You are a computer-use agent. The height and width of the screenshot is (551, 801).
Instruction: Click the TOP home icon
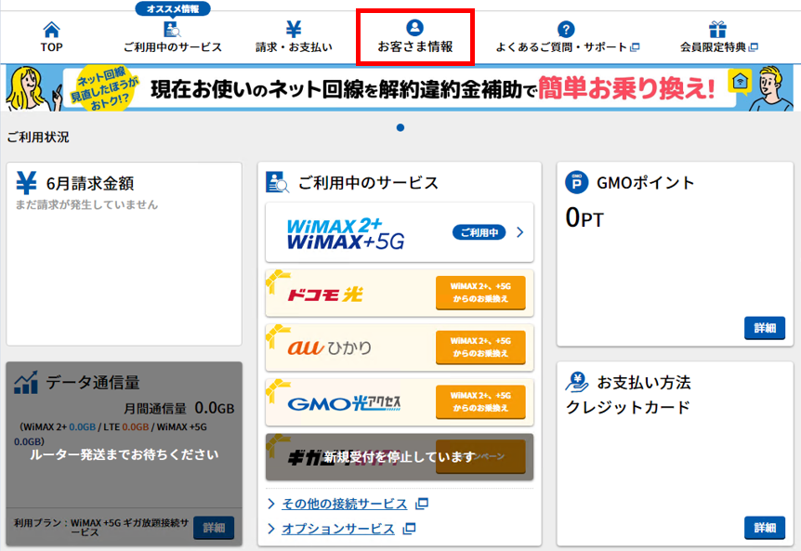(52, 30)
